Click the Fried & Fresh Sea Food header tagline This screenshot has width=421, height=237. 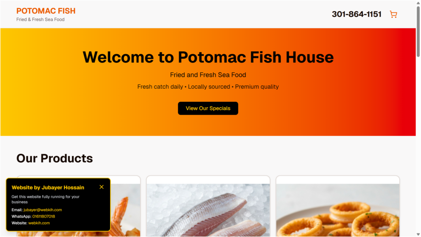pyautogui.click(x=40, y=20)
